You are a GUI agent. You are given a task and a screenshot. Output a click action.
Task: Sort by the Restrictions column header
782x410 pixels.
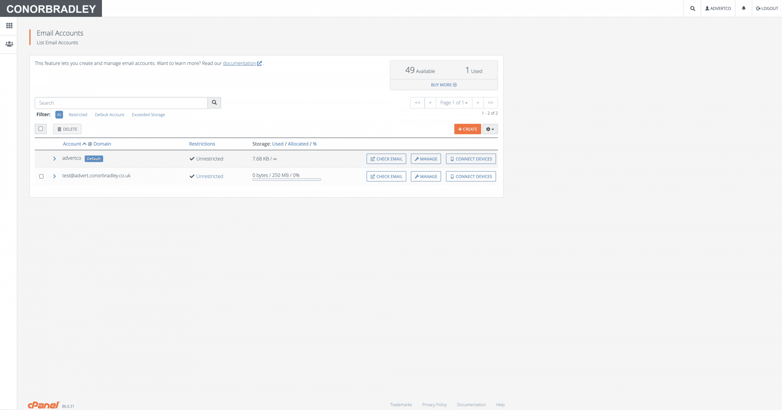pyautogui.click(x=202, y=144)
